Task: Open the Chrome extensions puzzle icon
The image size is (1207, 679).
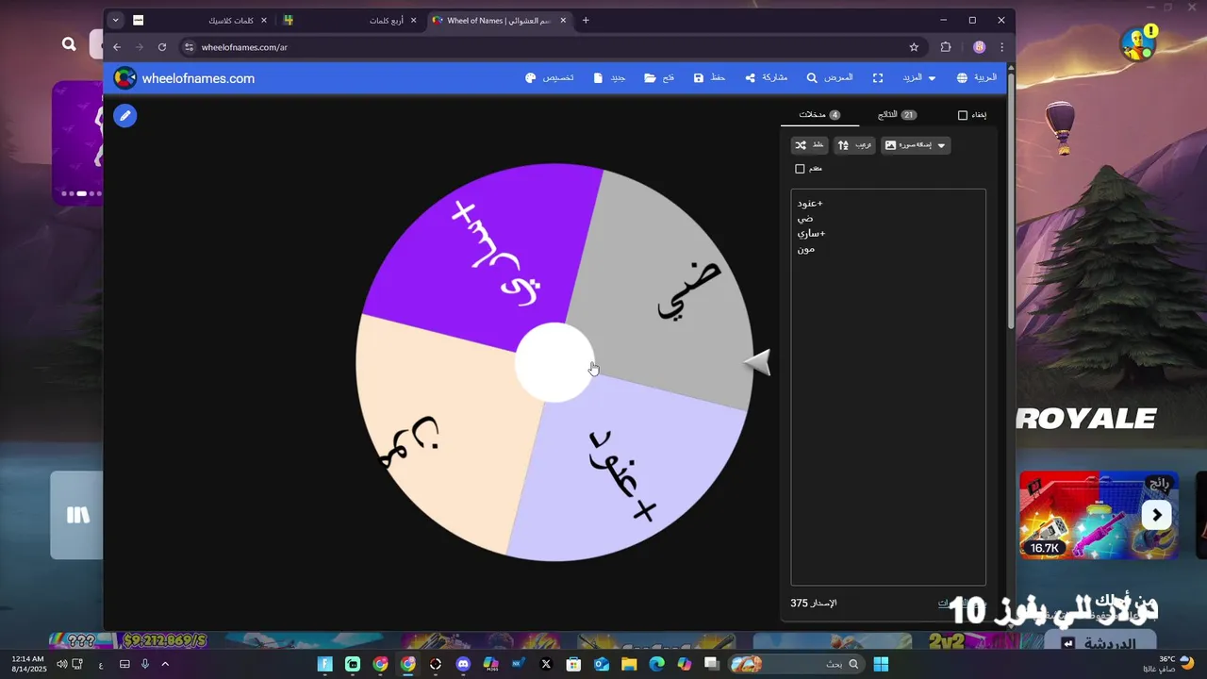Action: point(946,47)
